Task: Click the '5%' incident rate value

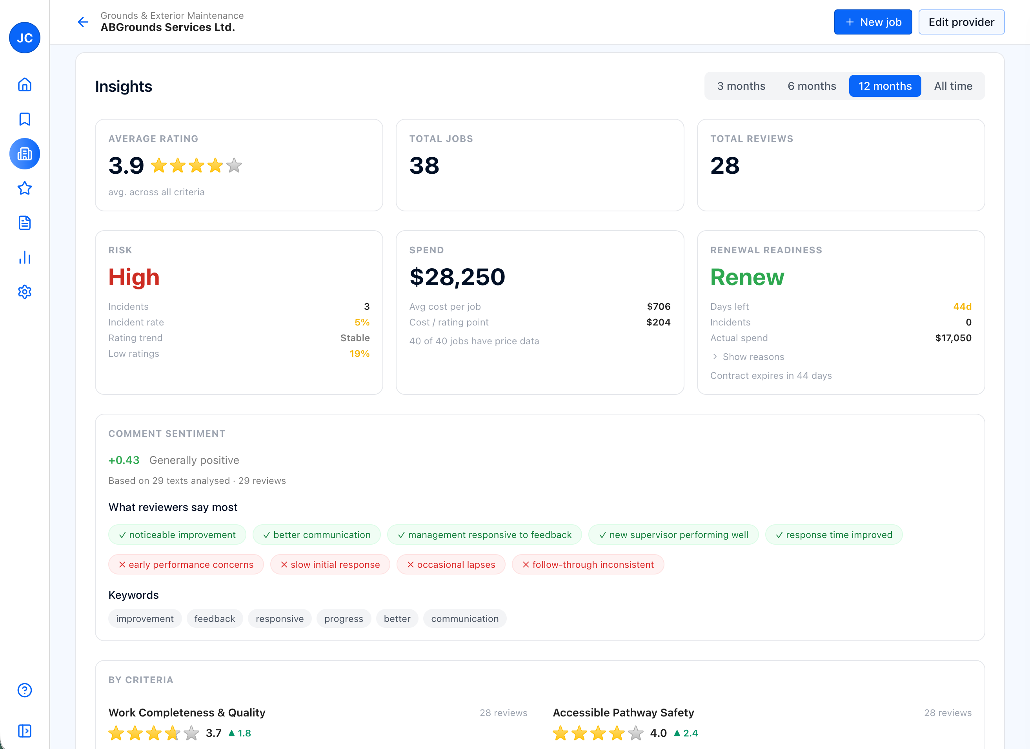Action: (362, 322)
